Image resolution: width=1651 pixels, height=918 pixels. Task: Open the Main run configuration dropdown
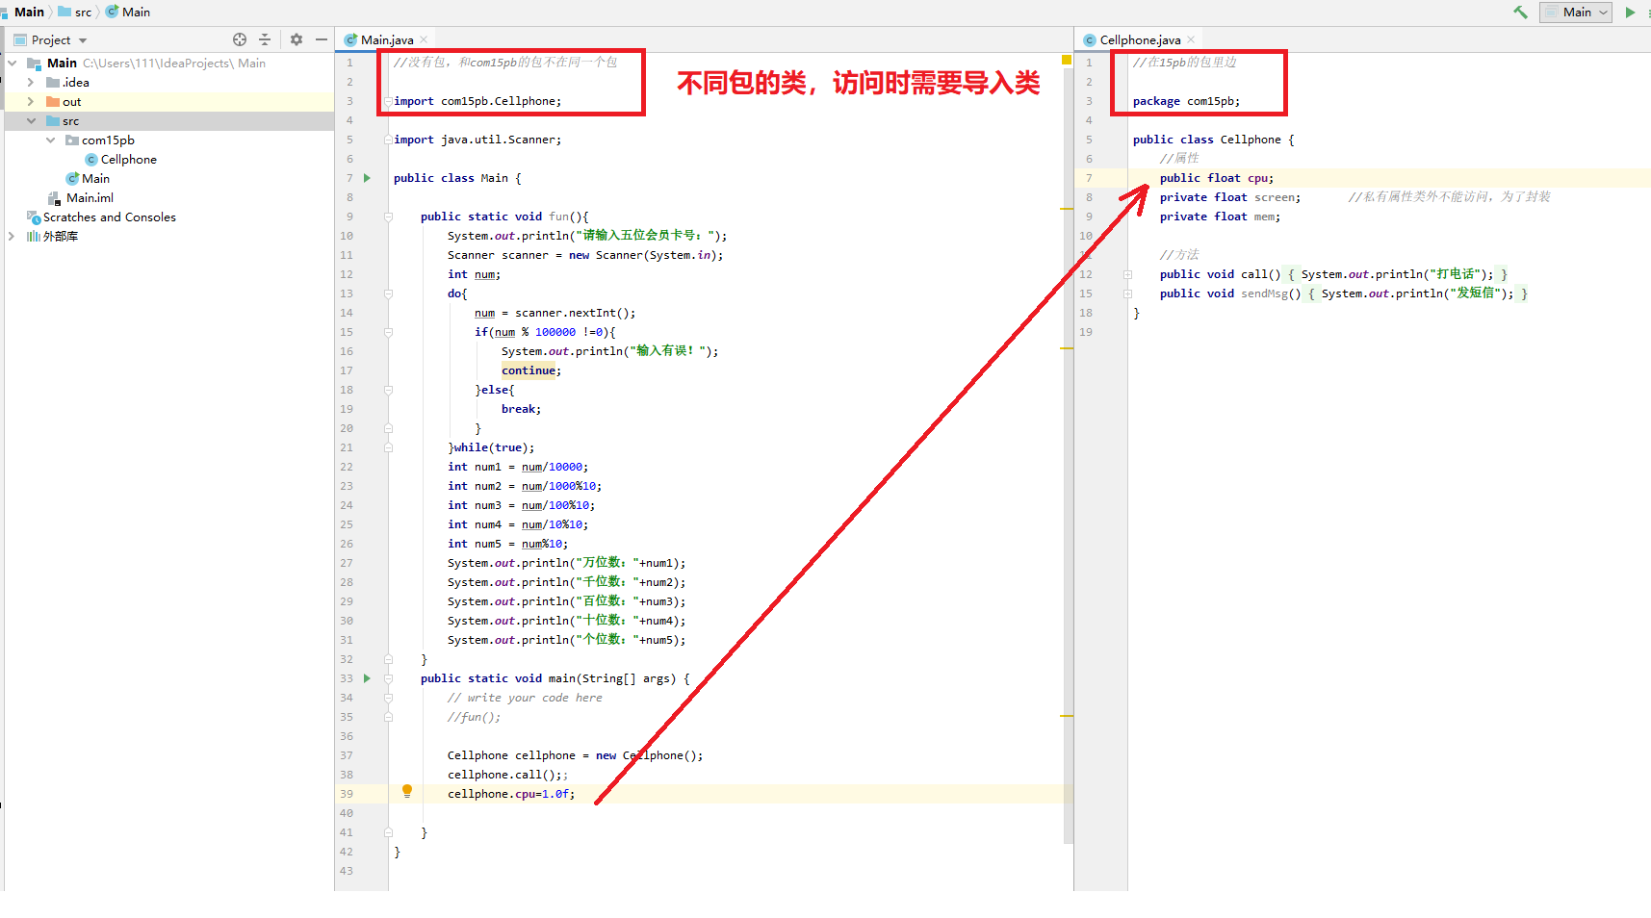point(1576,13)
